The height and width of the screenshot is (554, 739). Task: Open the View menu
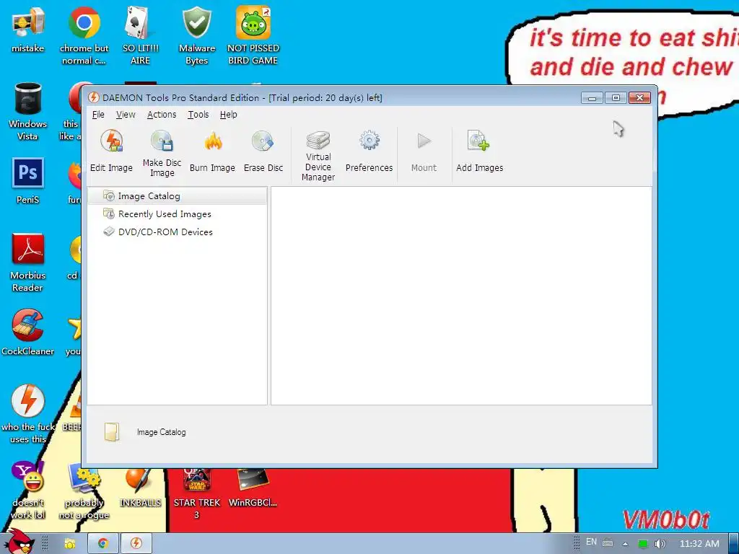pyautogui.click(x=126, y=115)
